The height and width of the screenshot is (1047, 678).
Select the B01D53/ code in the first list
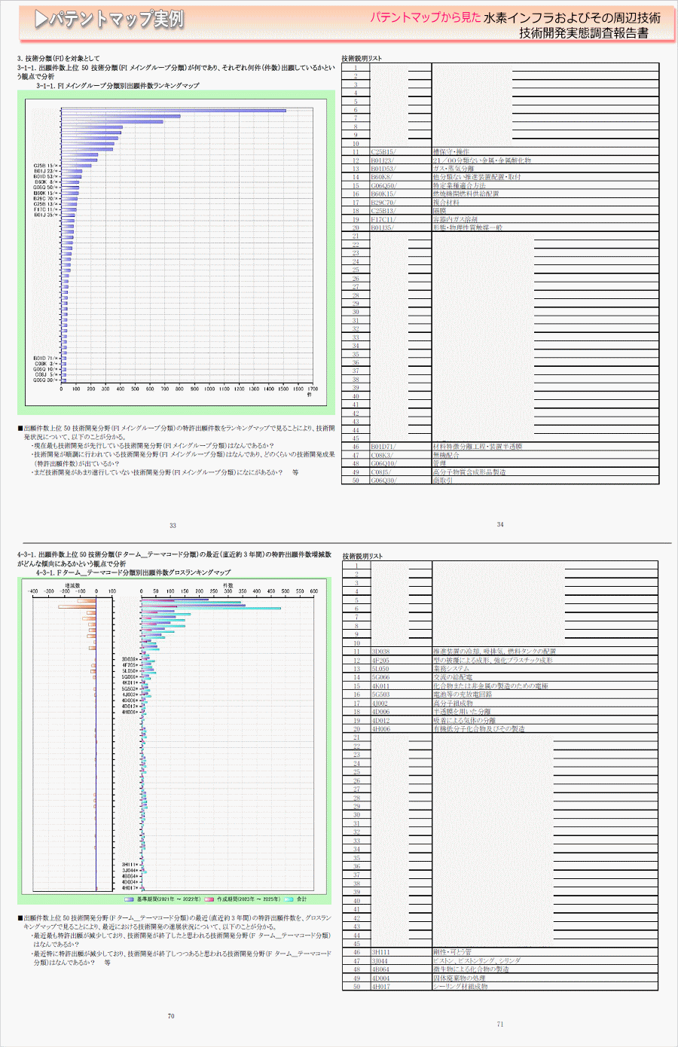click(x=383, y=169)
